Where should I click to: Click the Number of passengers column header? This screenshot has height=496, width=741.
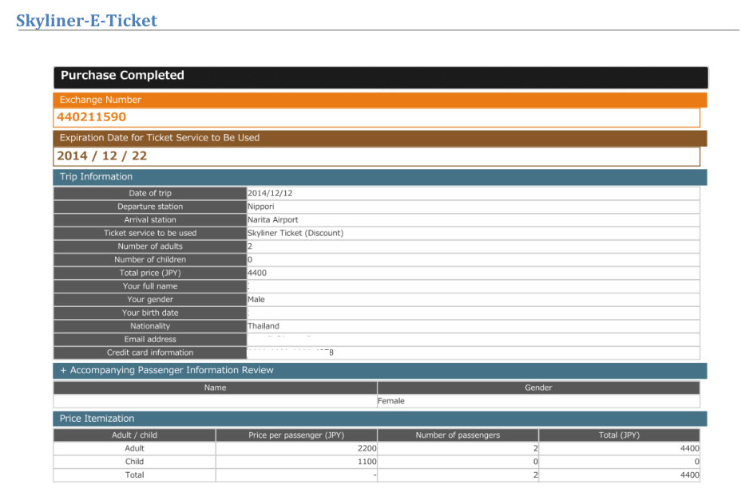click(458, 435)
